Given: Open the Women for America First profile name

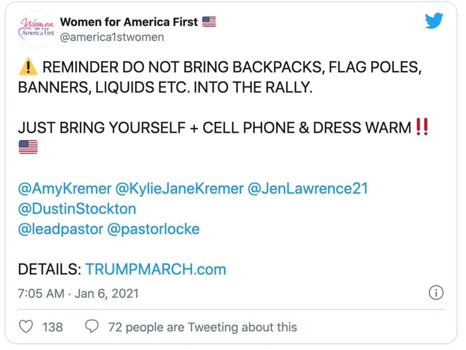Looking at the screenshot, I should click(129, 22).
